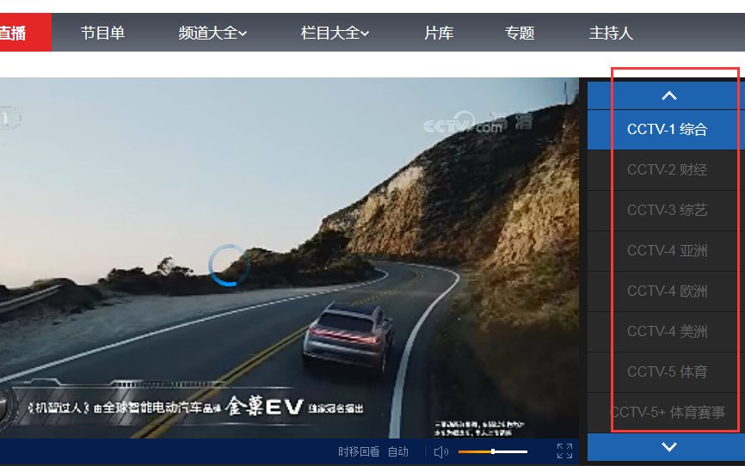This screenshot has height=466, width=745.
Task: Open the 节目单 program schedule menu
Action: [102, 33]
